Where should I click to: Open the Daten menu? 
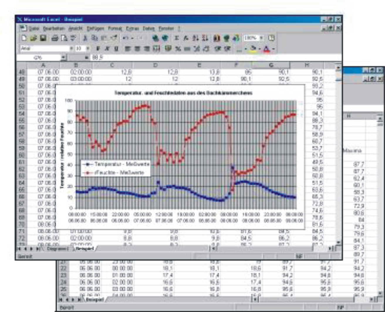[x=148, y=29]
